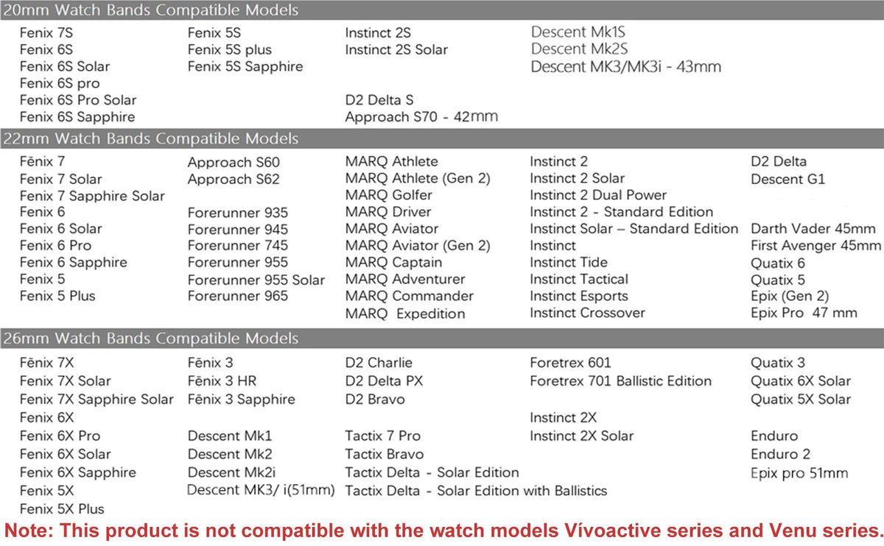Click Fenix 7 Sapphire Solar model
884x546 pixels.
[x=92, y=196]
